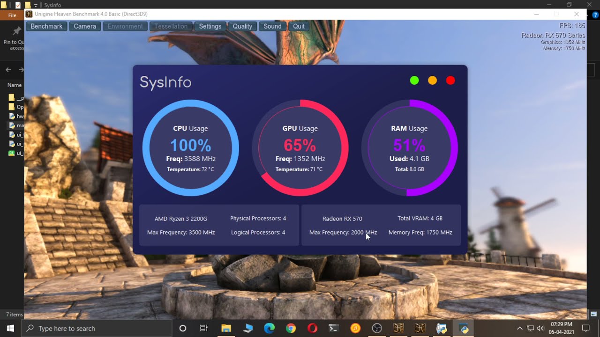The image size is (600, 337).
Task: Click the FPS: 185 overlay text
Action: click(x=572, y=26)
